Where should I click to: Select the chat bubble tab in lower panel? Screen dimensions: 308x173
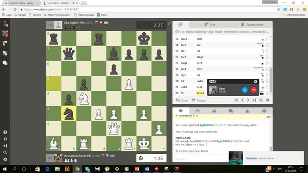tap(181, 111)
